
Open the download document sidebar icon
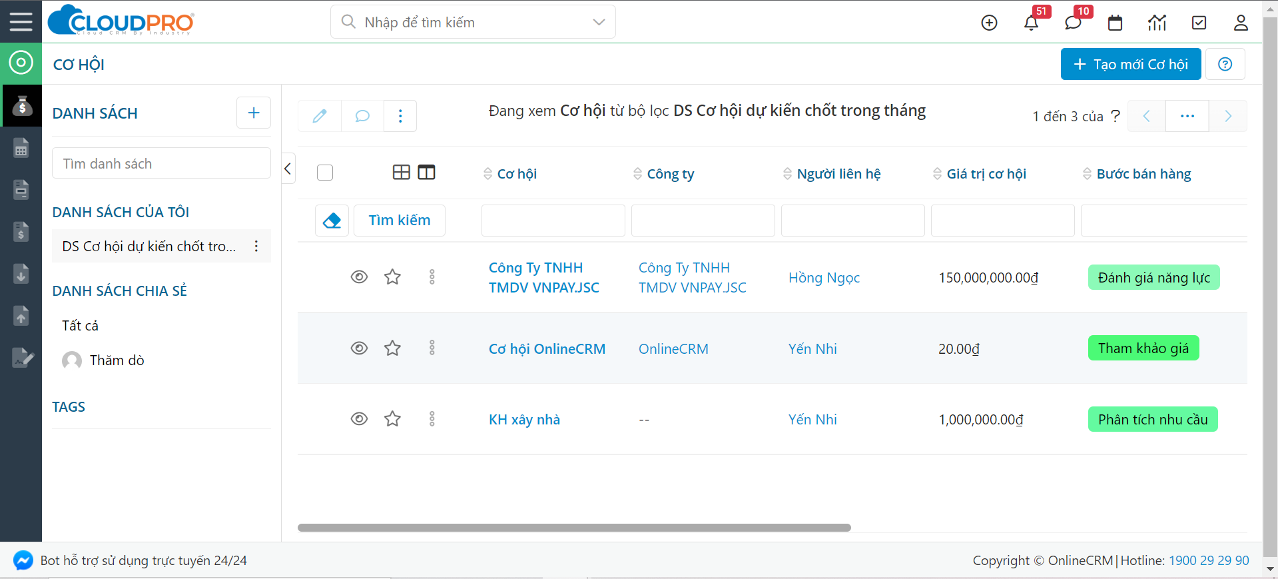(x=21, y=274)
